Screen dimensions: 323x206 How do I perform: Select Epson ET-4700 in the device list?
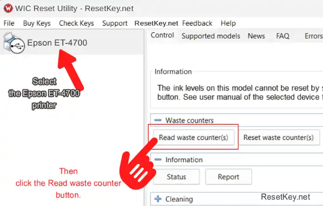(x=72, y=43)
